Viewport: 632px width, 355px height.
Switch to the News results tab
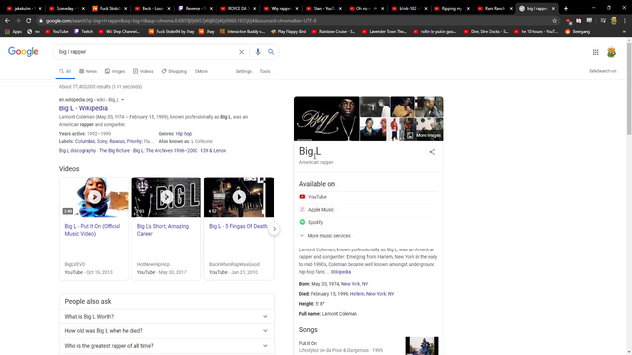(88, 71)
